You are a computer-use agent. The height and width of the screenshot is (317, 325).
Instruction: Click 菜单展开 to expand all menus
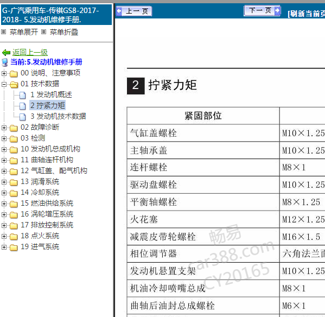point(24,32)
